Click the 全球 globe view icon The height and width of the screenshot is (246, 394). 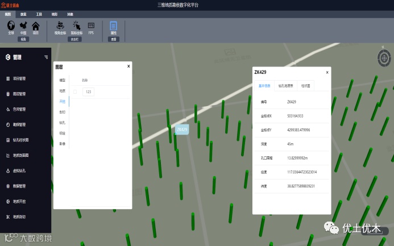click(x=11, y=26)
